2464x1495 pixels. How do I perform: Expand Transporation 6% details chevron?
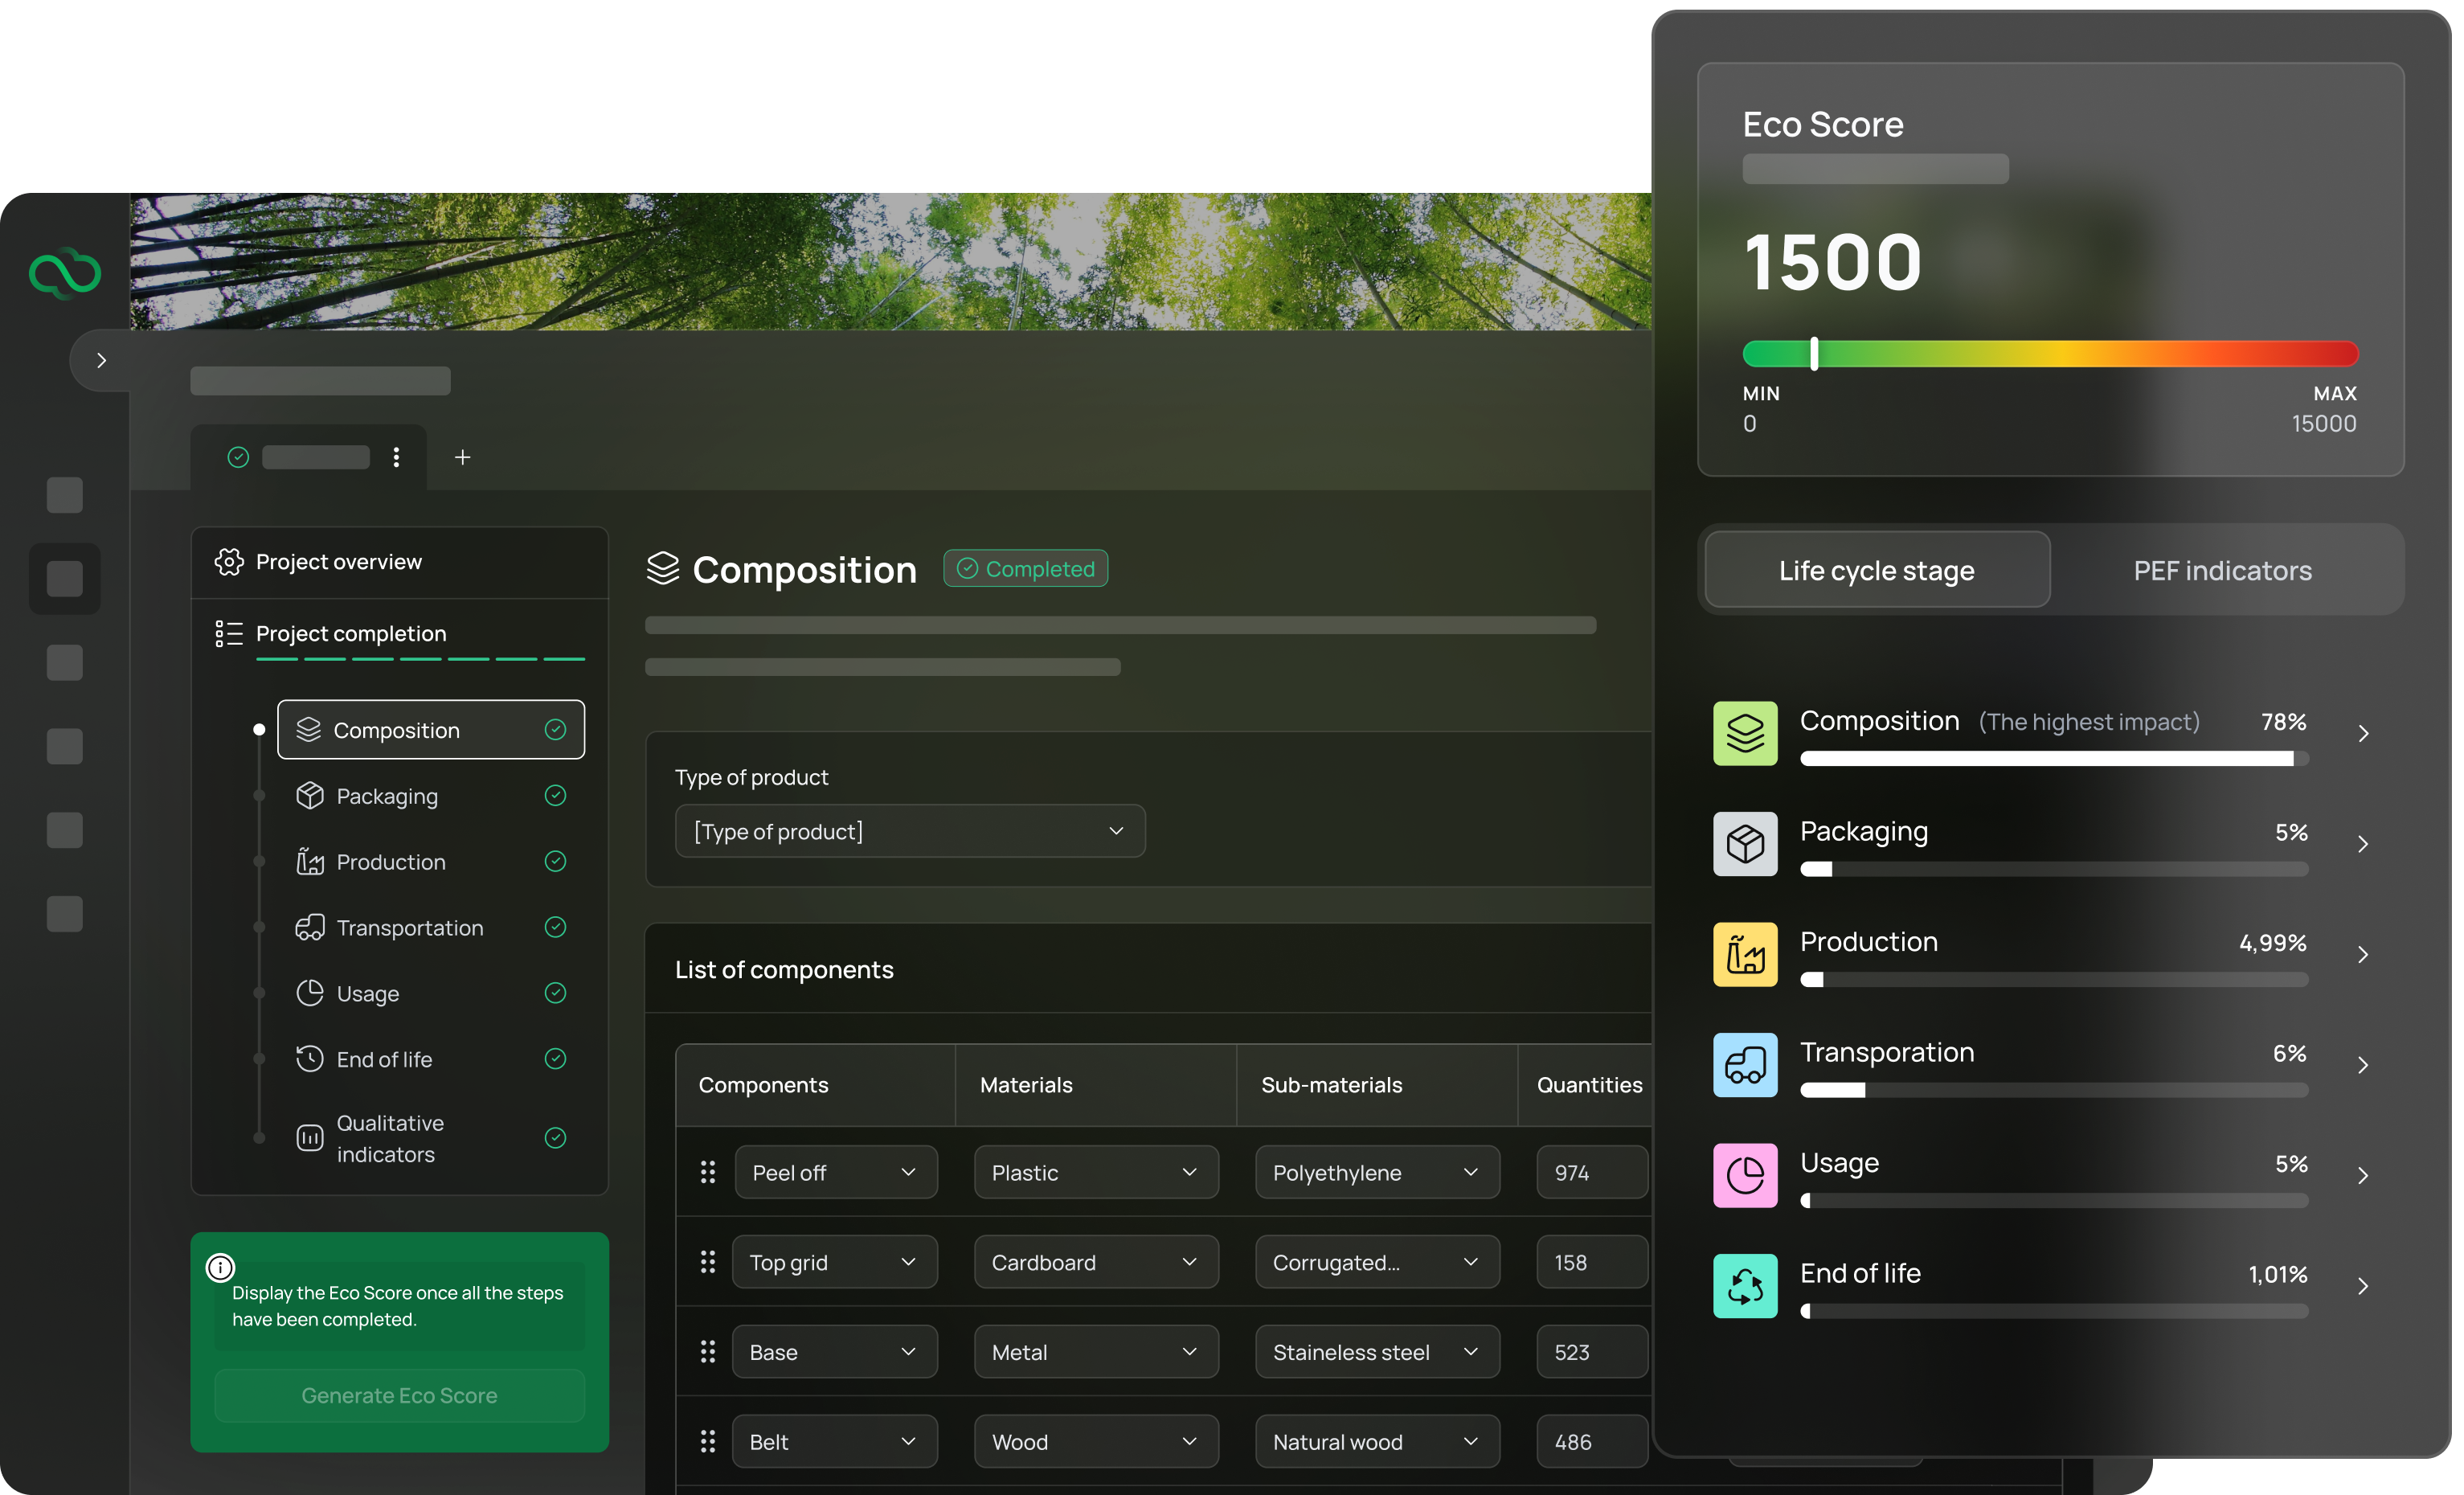[2364, 1065]
